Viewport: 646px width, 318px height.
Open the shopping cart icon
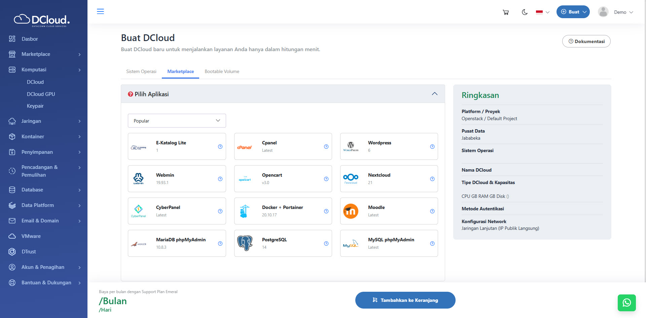point(505,12)
